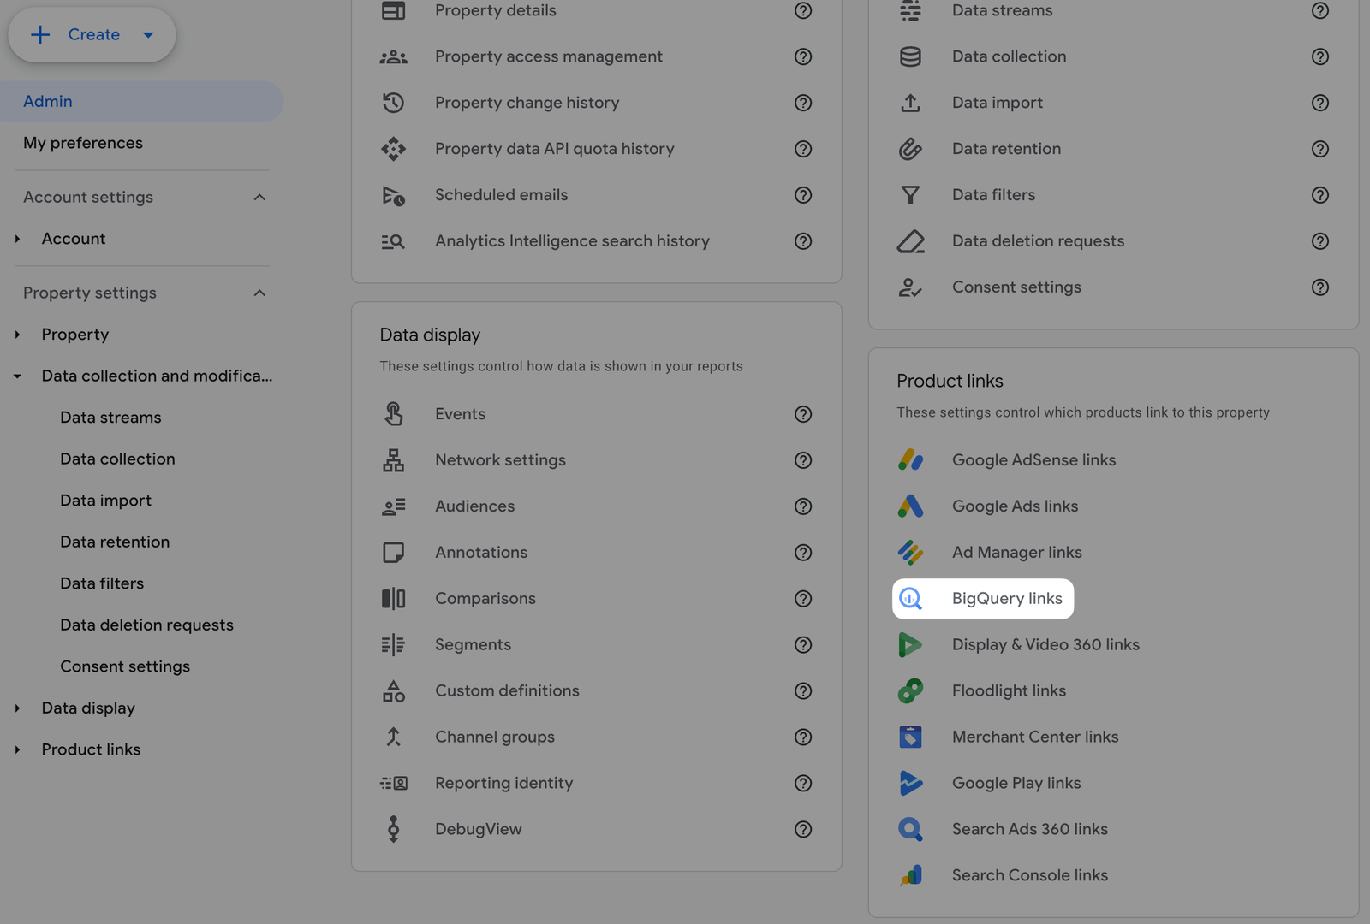
Task: Click the Data collection database icon
Action: click(910, 56)
